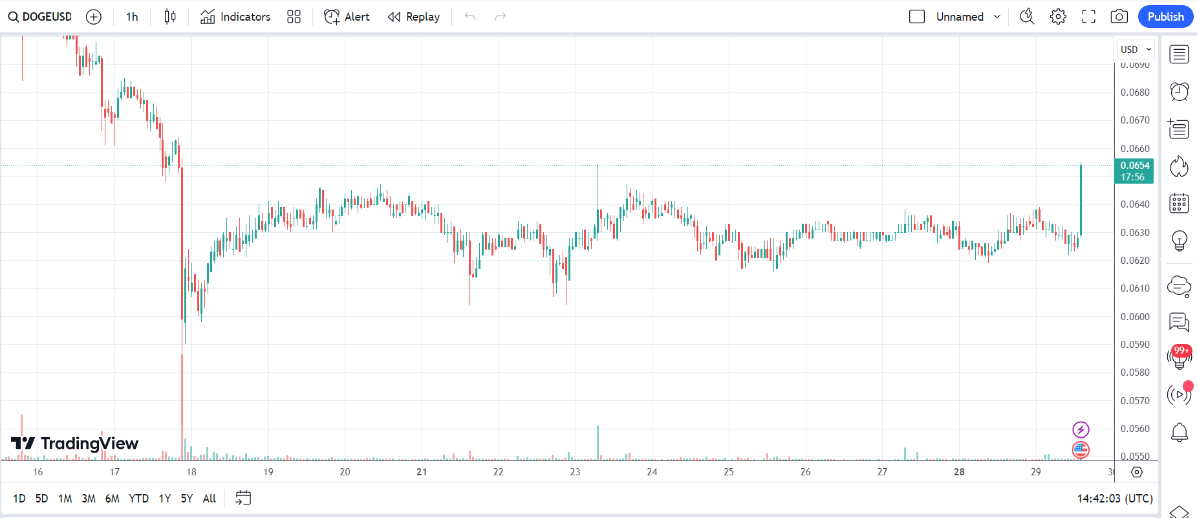
Task: Open the hotlists flame icon
Action: click(1179, 166)
